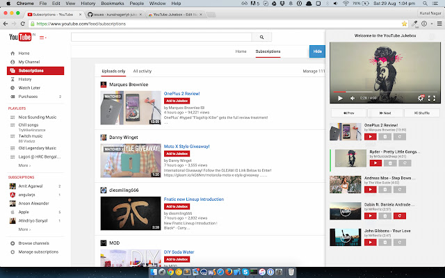The height and width of the screenshot is (278, 445).
Task: Toggle repeat for Andreas Moe - Step Down
Action: (400, 190)
